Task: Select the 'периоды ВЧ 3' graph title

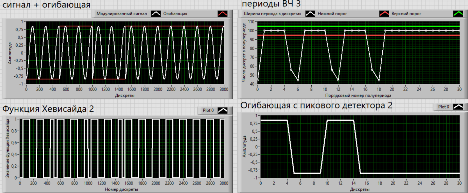Action: 271,4
